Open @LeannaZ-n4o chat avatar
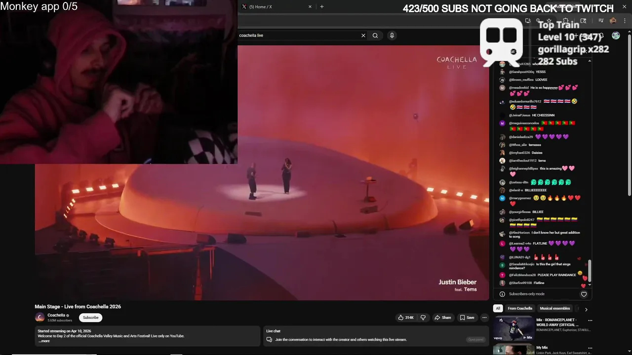The width and height of the screenshot is (632, 355). click(x=502, y=244)
